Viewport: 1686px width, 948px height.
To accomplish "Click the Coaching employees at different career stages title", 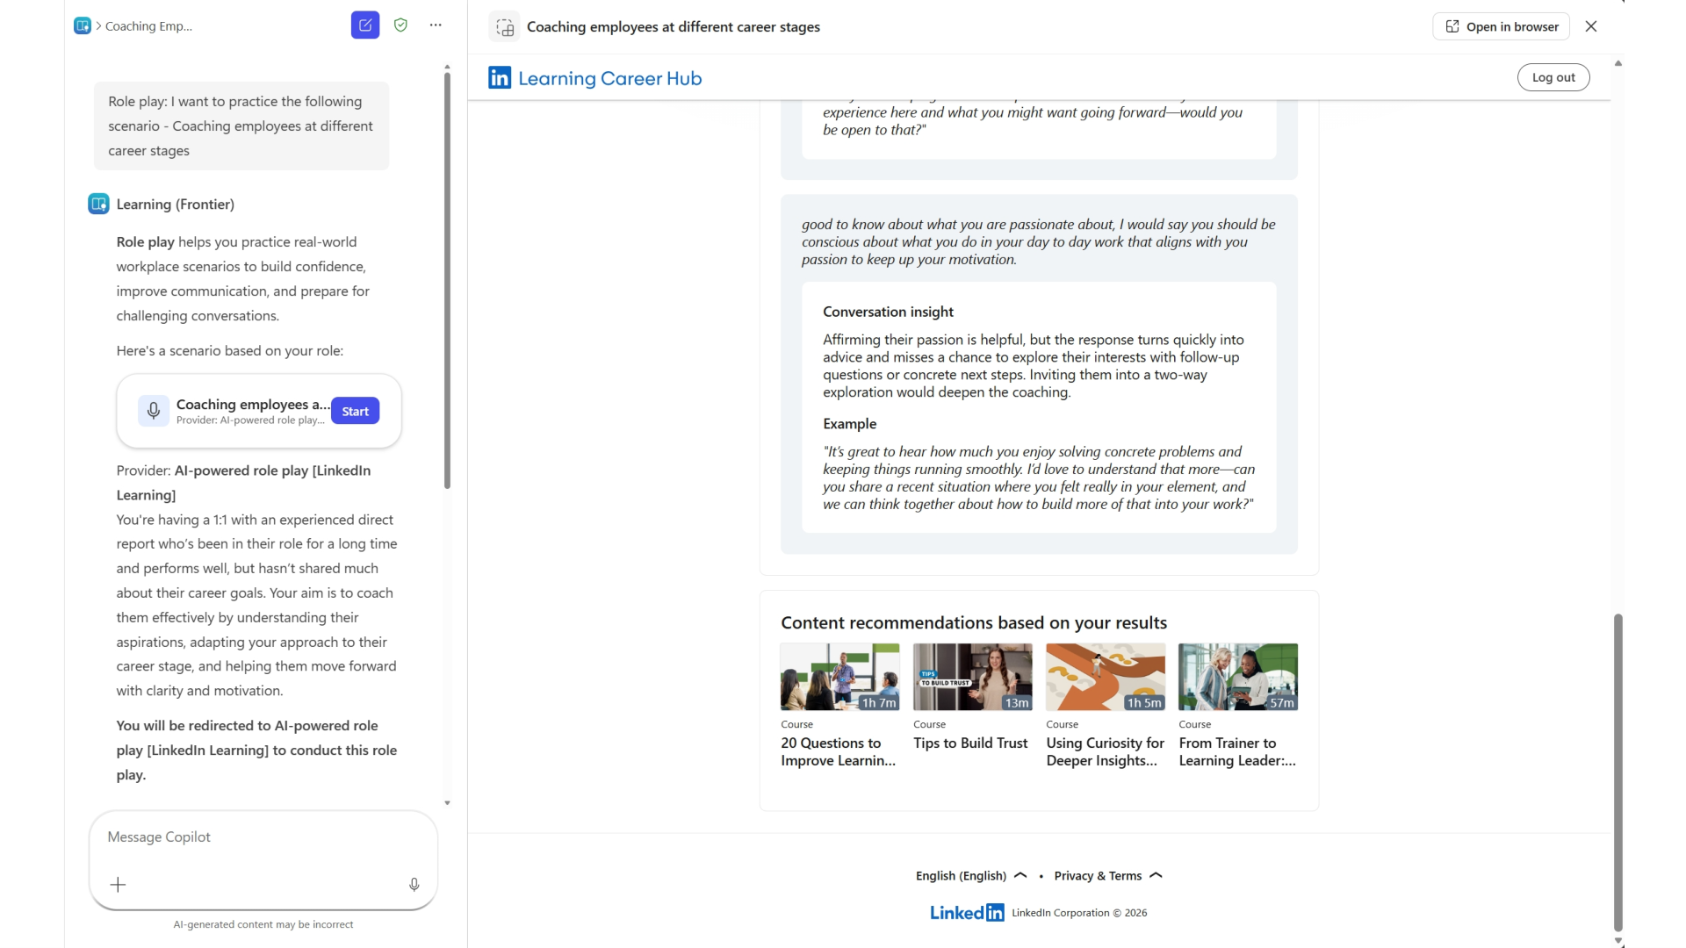I will pyautogui.click(x=674, y=27).
